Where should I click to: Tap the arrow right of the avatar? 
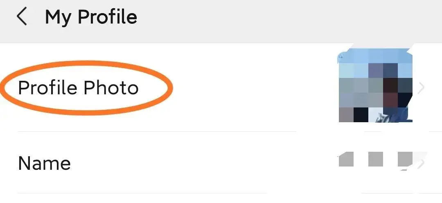pyautogui.click(x=421, y=88)
